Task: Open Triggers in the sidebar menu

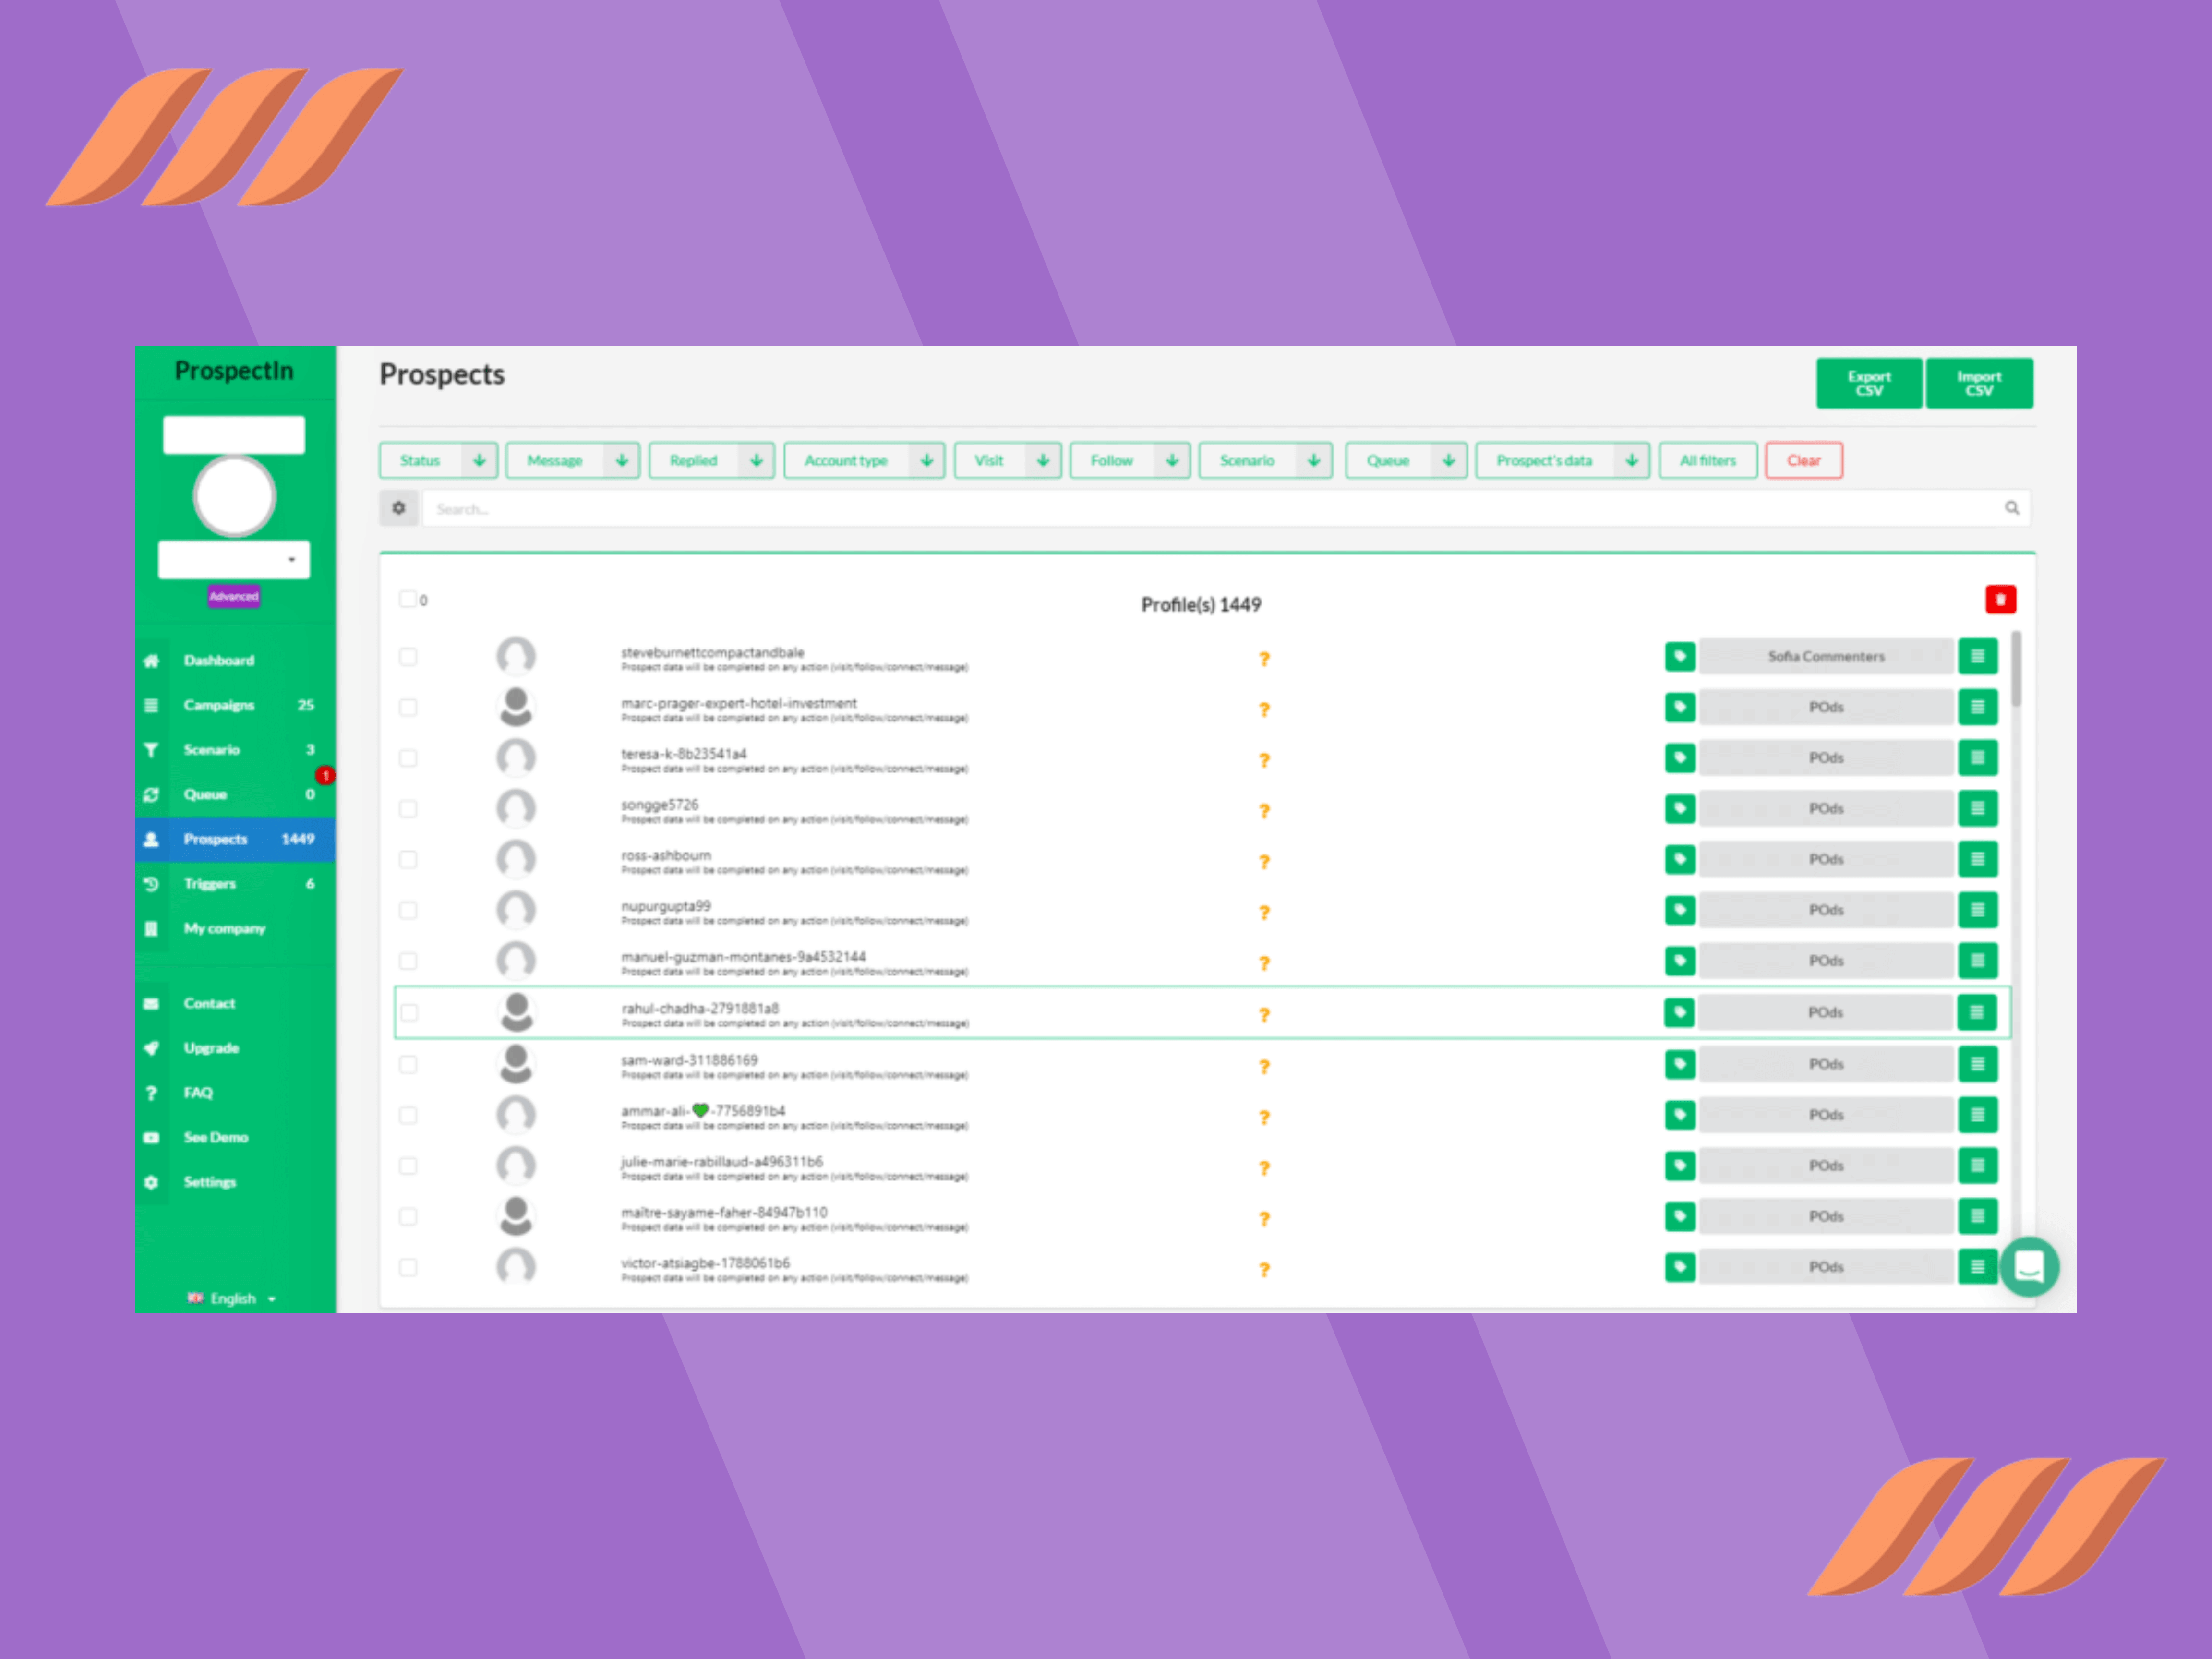Action: pyautogui.click(x=210, y=883)
